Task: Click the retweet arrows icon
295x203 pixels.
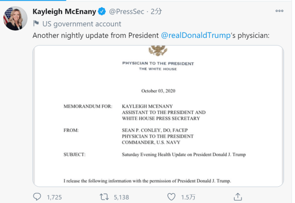Action: (104, 197)
